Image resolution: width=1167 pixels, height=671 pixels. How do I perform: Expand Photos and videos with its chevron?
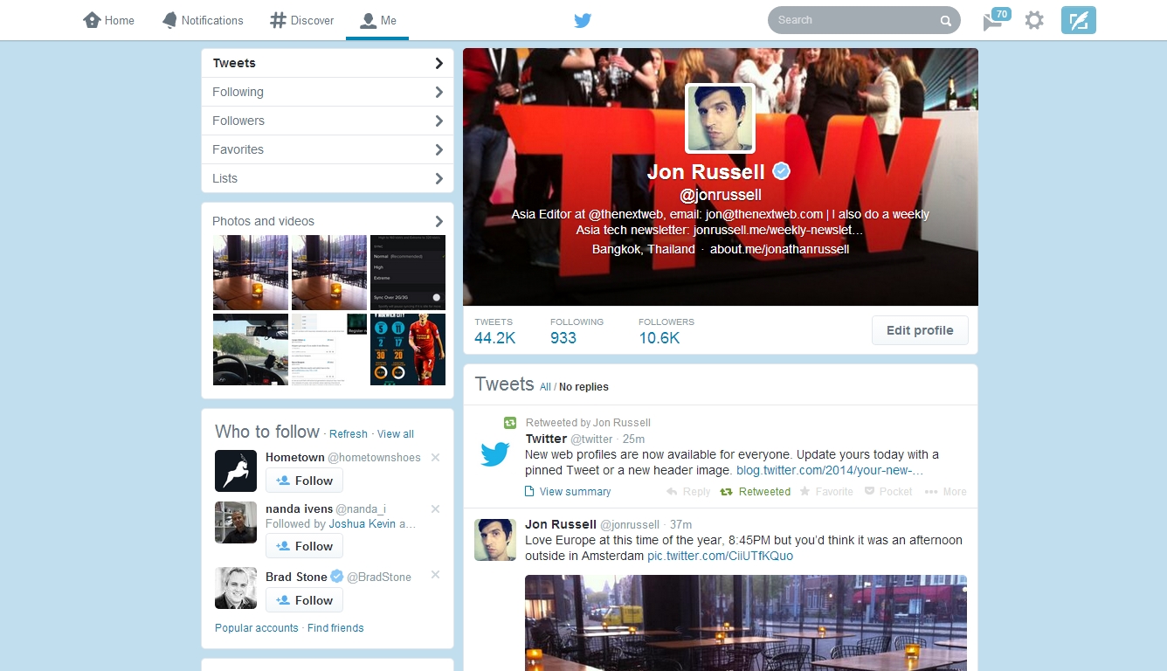438,221
